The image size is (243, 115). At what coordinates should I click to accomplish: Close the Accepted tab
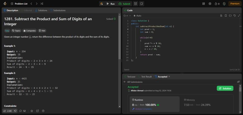[169, 76]
